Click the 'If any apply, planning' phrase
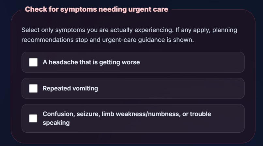This screenshot has height=146, width=263. [x=206, y=30]
